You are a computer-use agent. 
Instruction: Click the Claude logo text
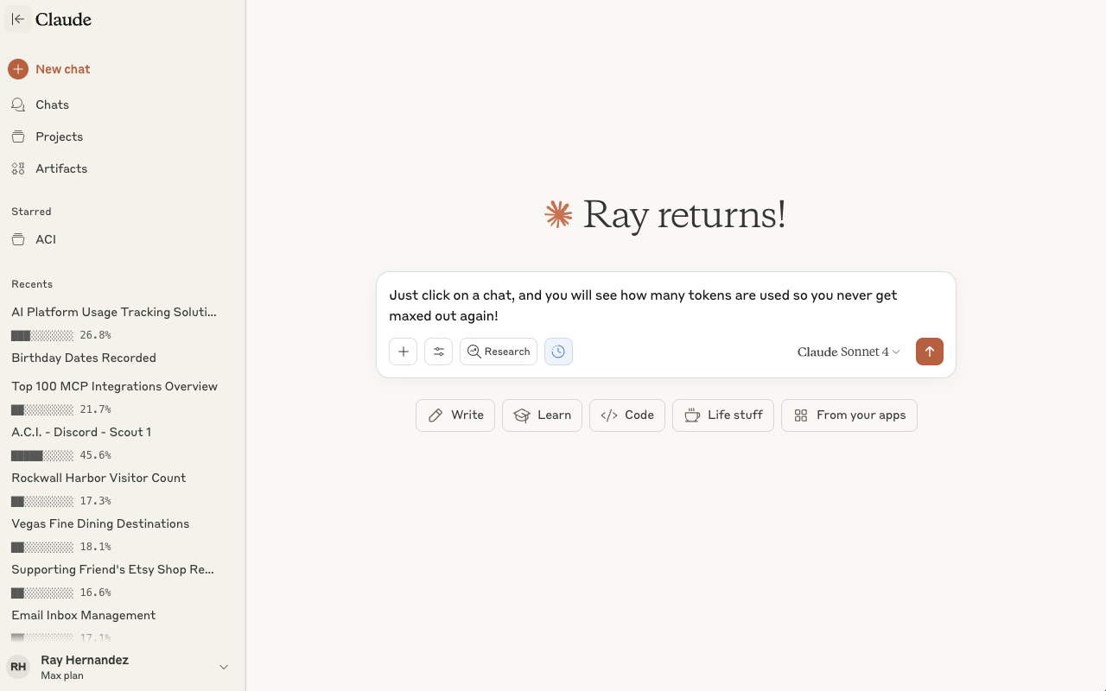click(63, 19)
